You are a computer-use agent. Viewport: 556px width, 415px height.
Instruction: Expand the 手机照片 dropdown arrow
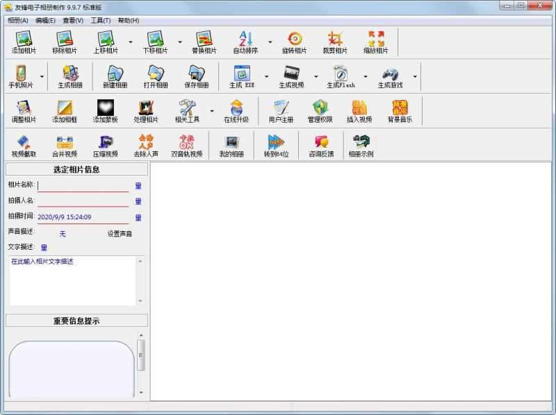click(x=42, y=76)
